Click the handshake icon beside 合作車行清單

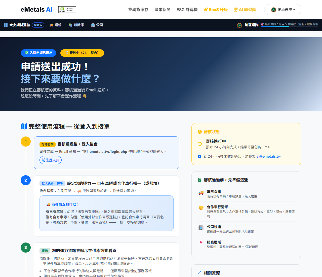click(x=201, y=208)
